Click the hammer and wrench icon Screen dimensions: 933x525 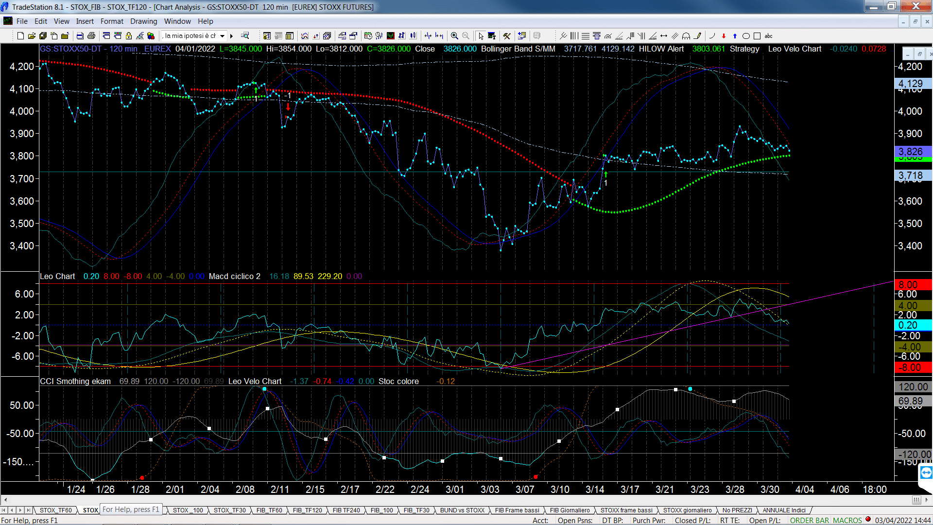507,35
